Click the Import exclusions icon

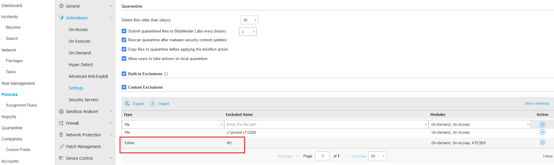153,104
